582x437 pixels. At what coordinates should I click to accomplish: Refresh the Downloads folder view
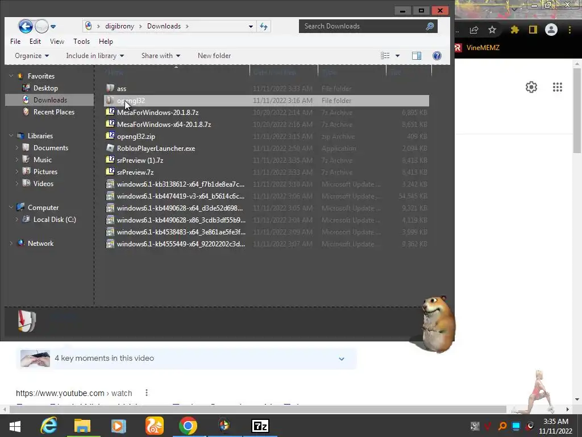(x=264, y=26)
